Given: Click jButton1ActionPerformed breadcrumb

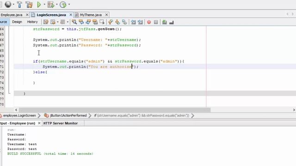Looking at the screenshot, I should pyautogui.click(x=68, y=116).
